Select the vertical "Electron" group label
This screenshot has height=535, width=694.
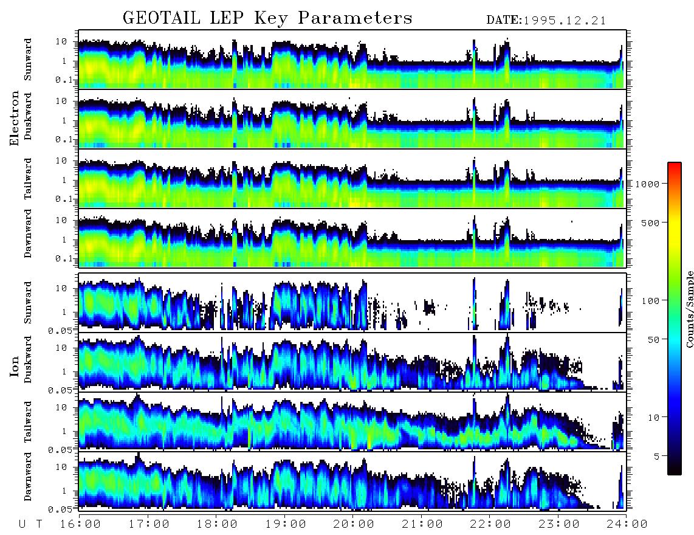pyautogui.click(x=15, y=119)
